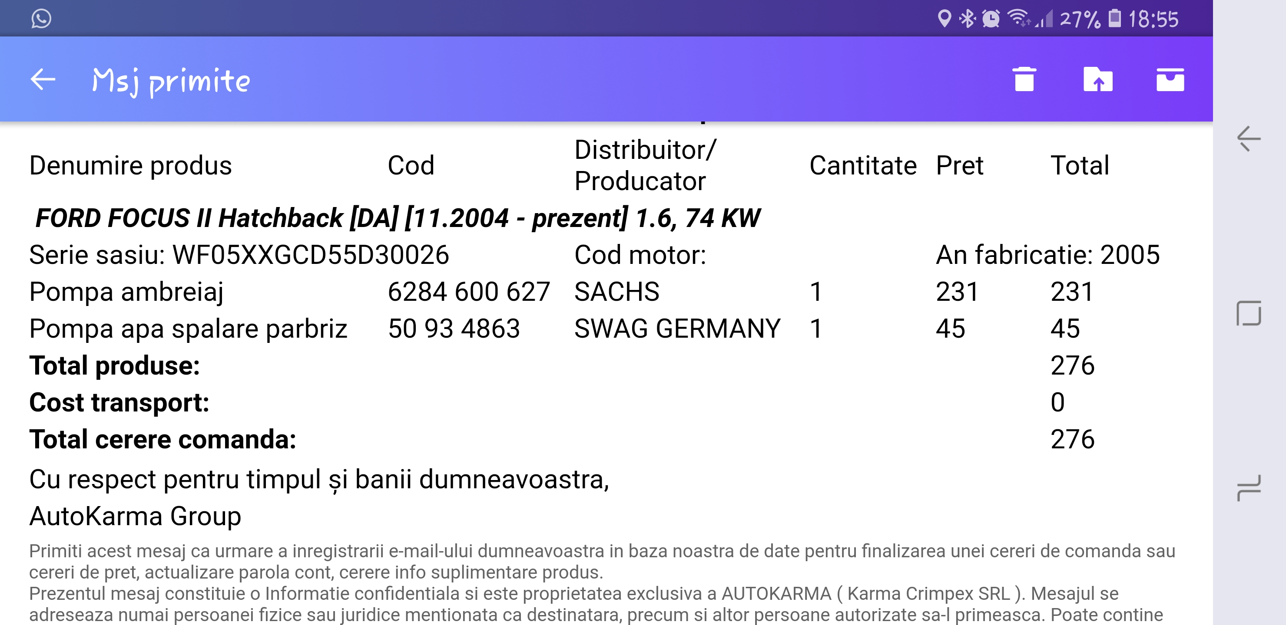Tap the SWAG GERMANY producer entry
This screenshot has width=1286, height=625.
[677, 329]
